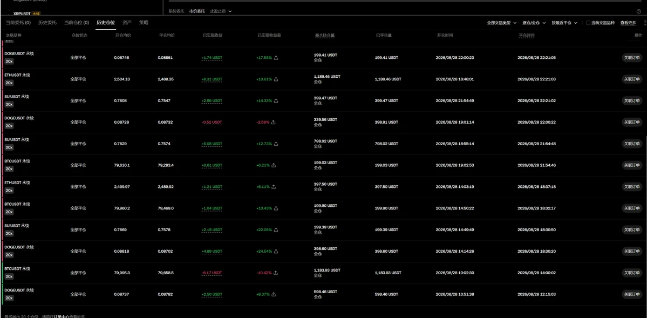Share the +14.33% SUIUSDT return
The image size is (647, 318).
click(276, 101)
